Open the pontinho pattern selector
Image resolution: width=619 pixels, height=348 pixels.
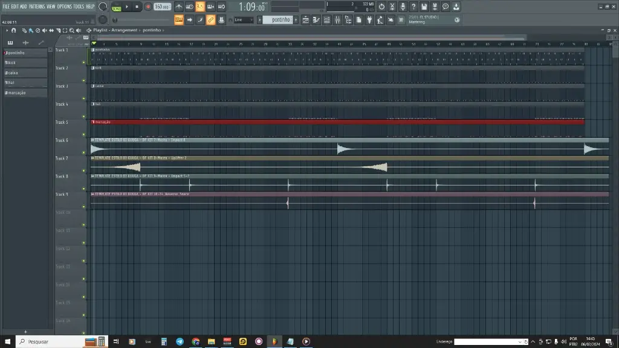[278, 20]
